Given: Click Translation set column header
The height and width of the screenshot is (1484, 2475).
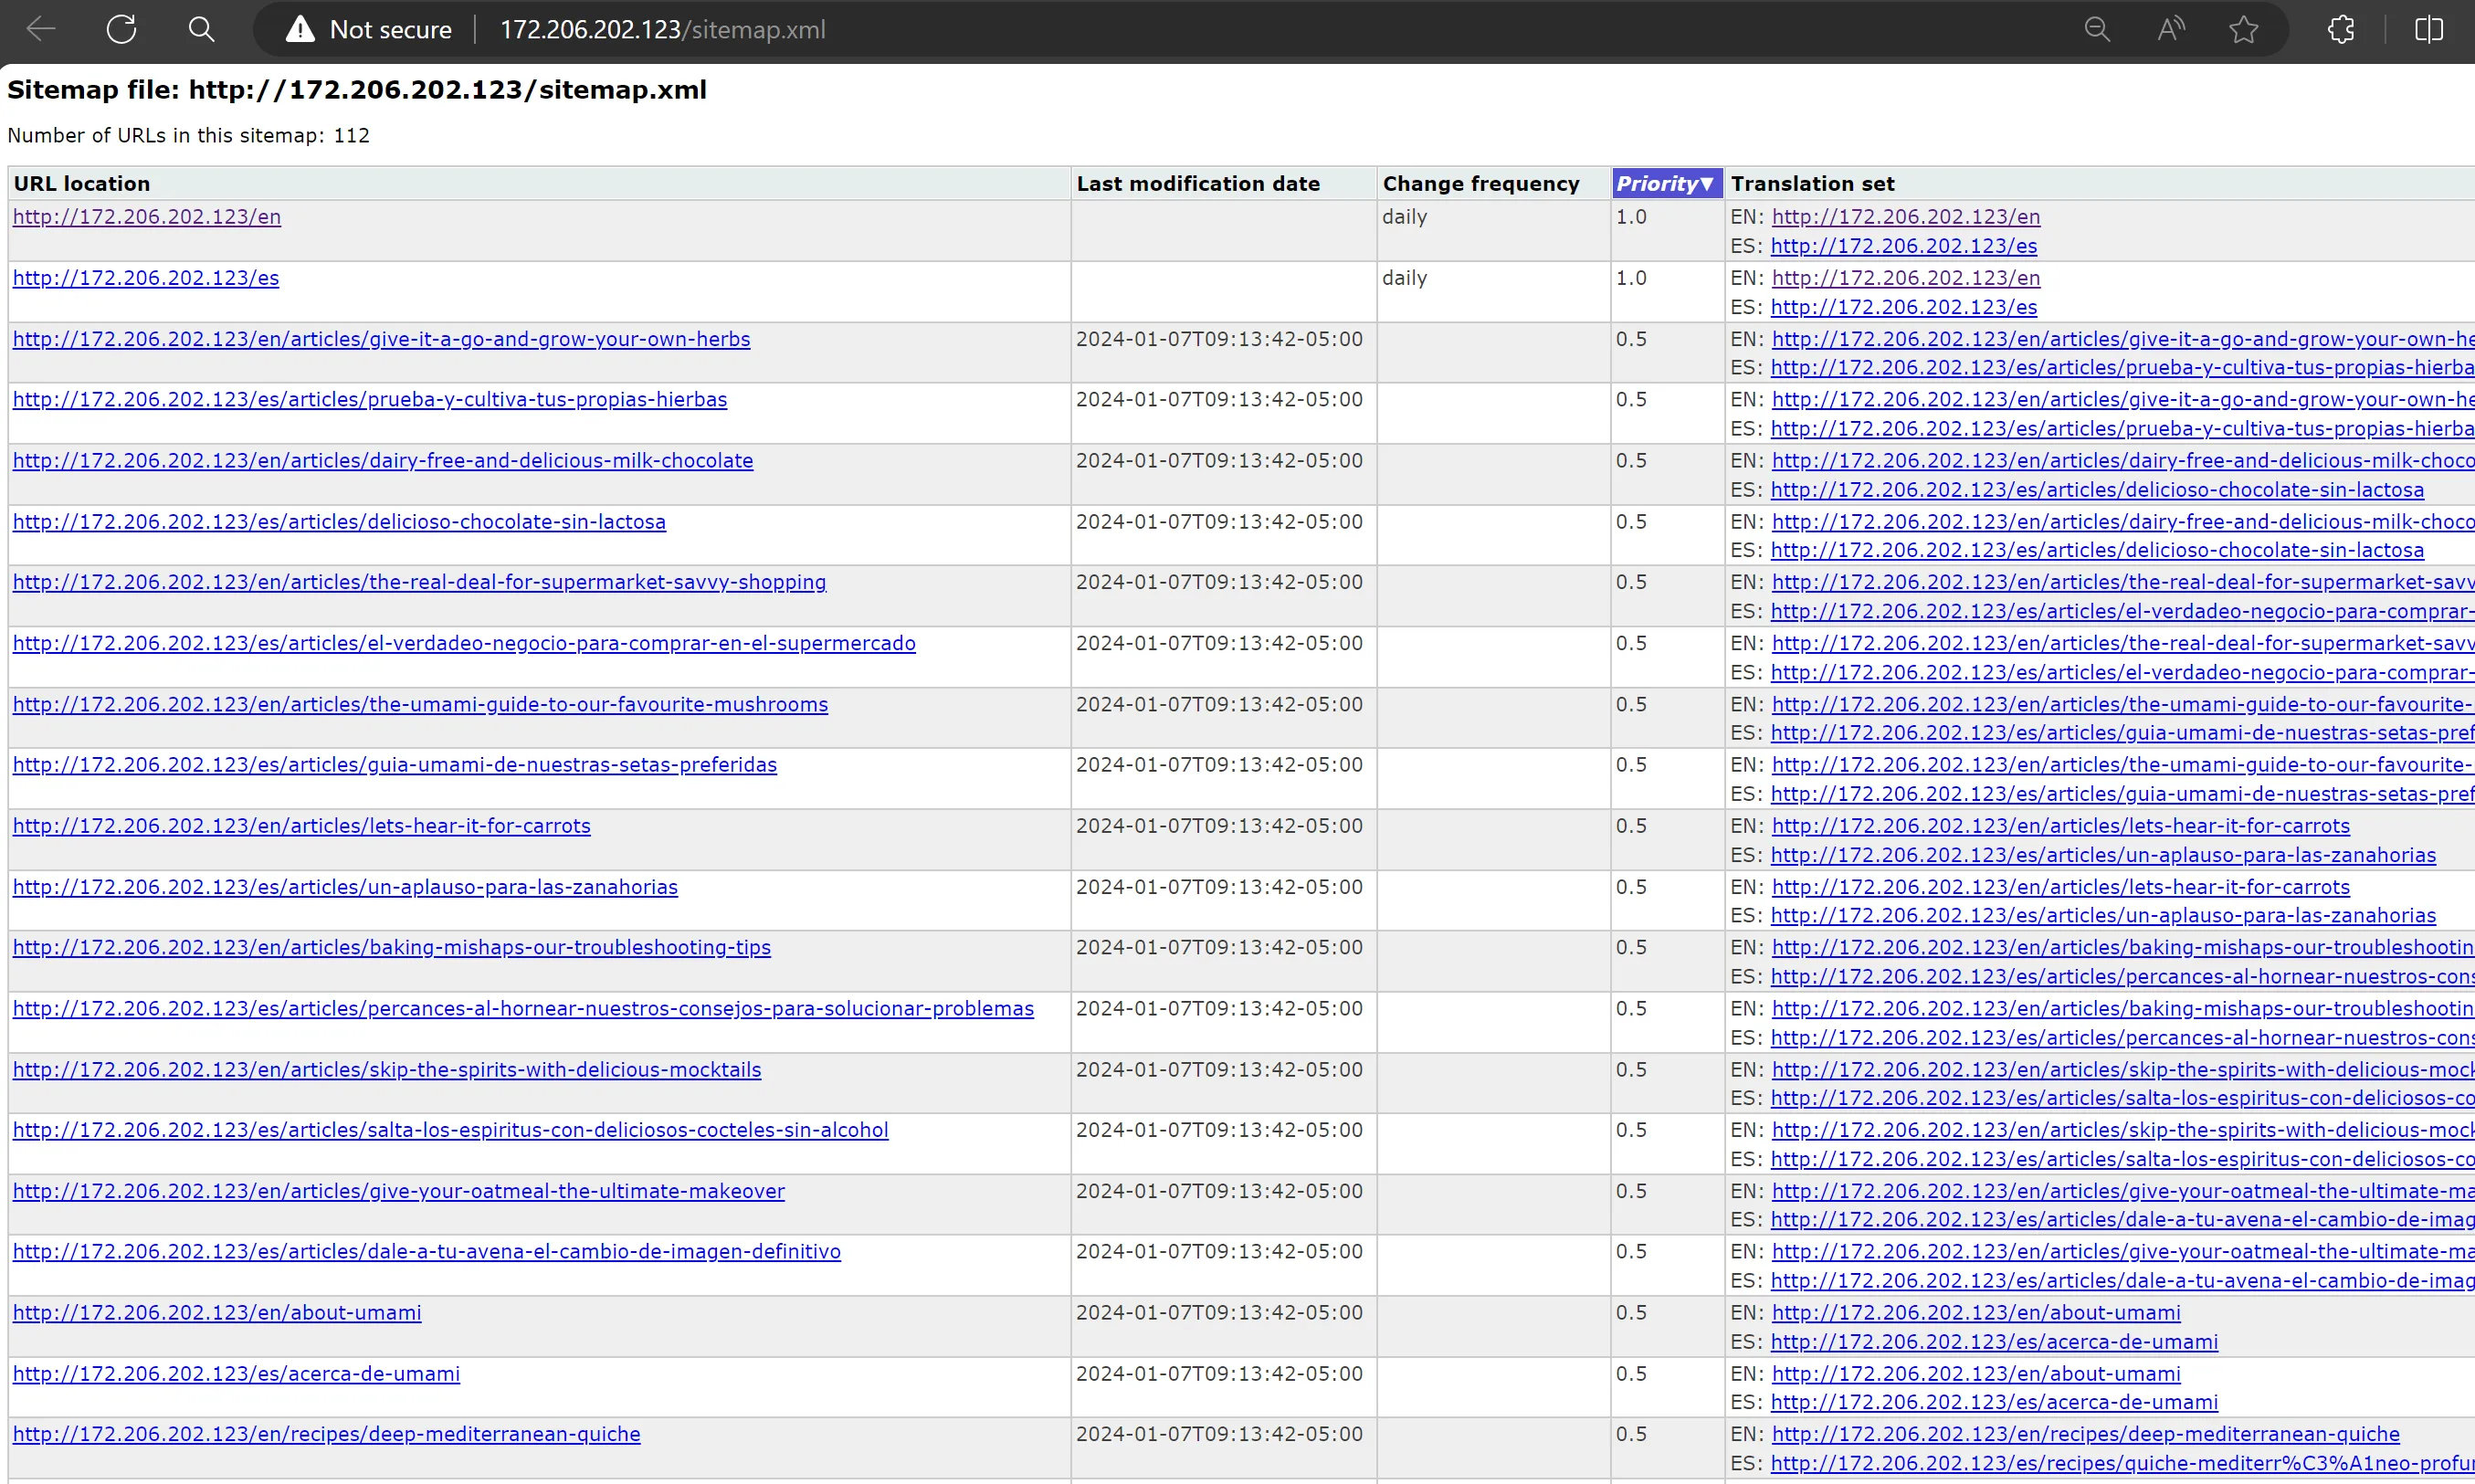Looking at the screenshot, I should point(1812,183).
